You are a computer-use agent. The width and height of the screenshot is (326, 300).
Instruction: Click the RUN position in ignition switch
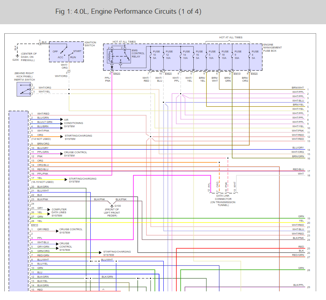coord(73,57)
